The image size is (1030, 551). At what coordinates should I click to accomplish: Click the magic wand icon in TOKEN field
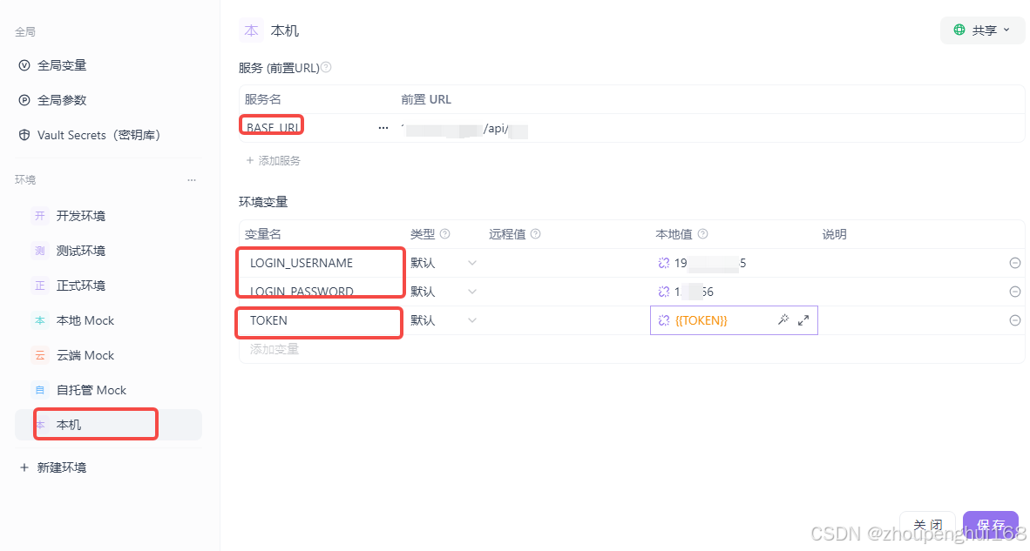[x=783, y=319]
